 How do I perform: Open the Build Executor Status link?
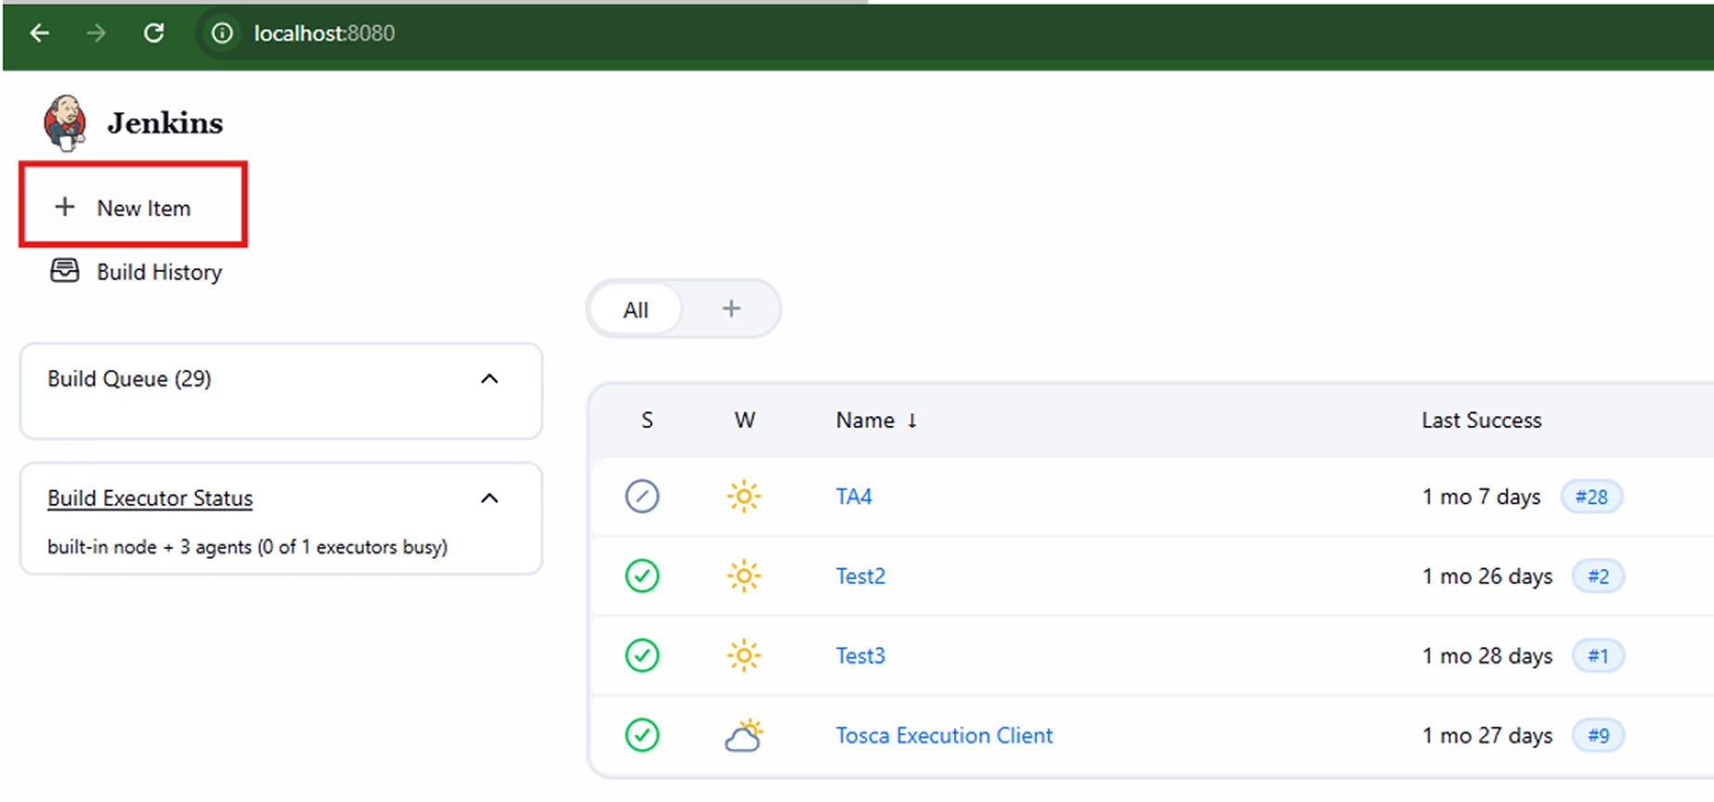(150, 498)
